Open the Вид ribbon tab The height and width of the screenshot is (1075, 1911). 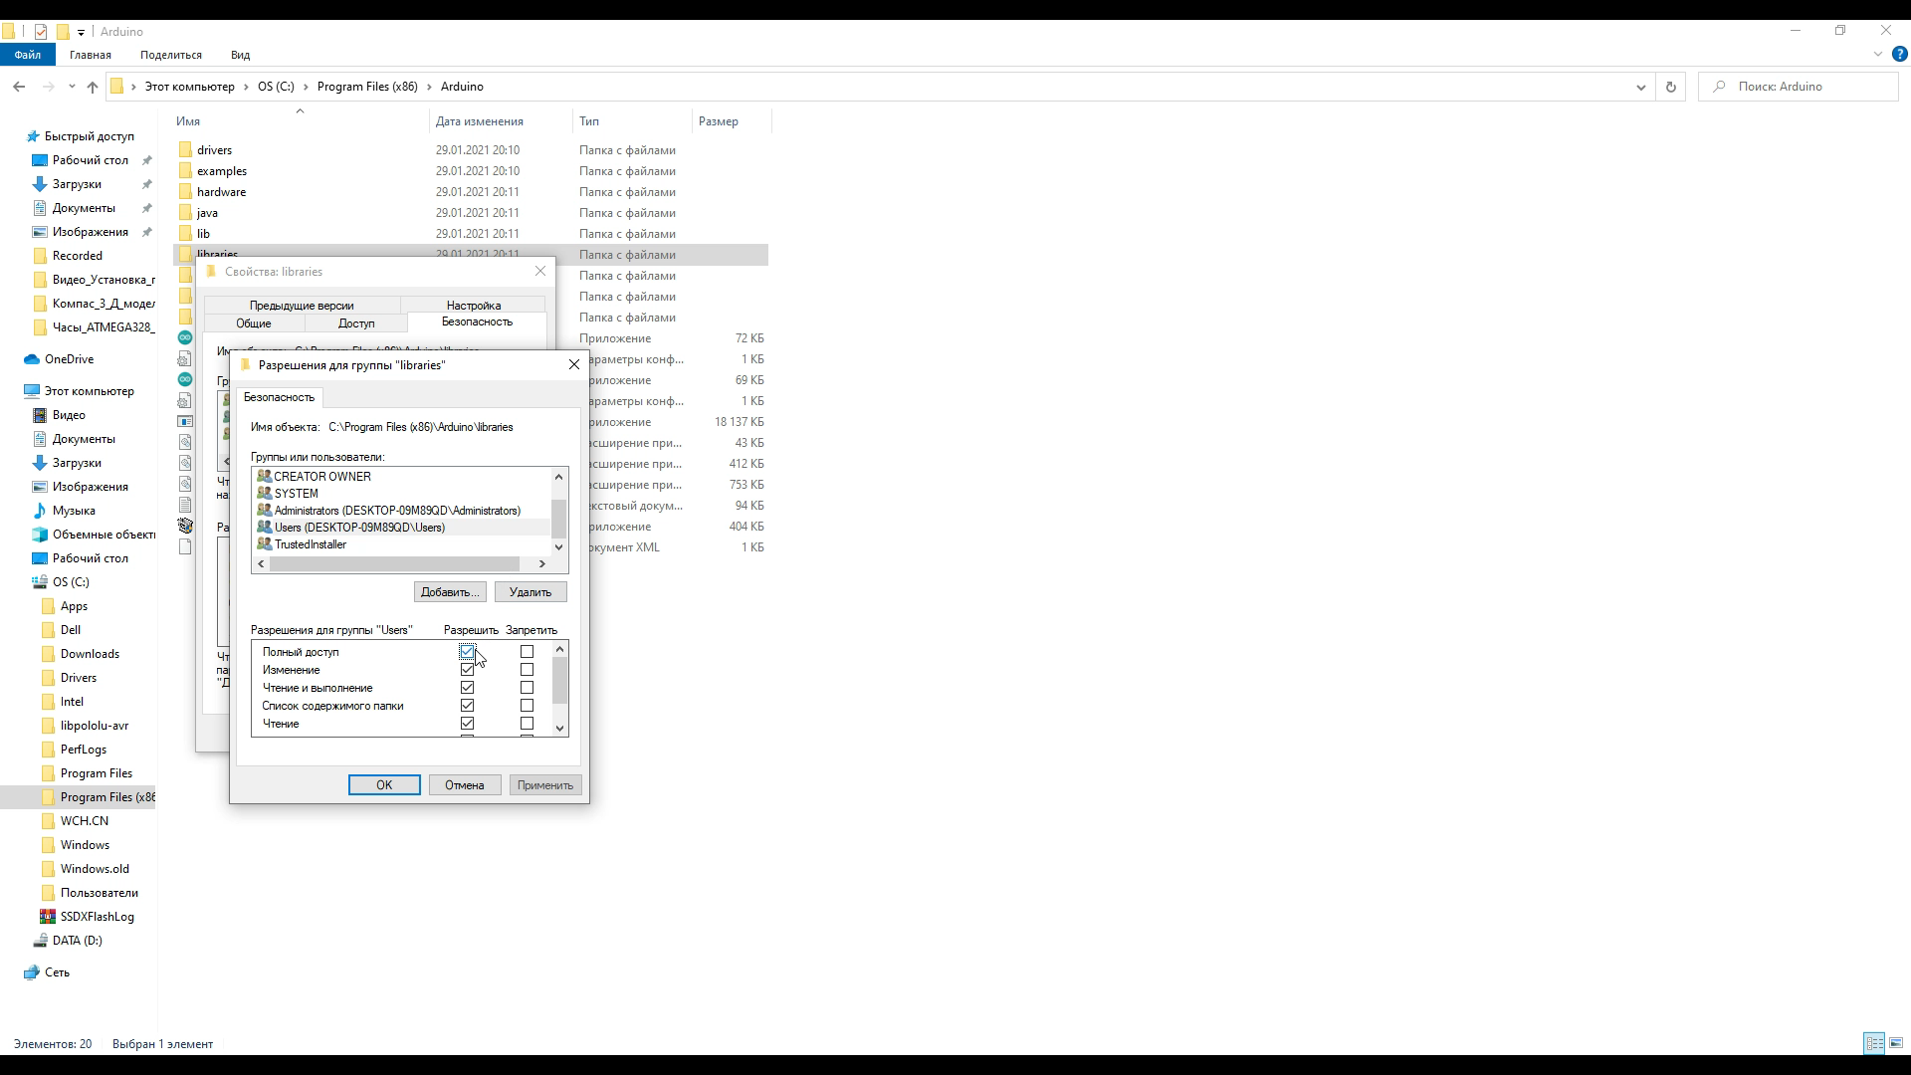(240, 55)
